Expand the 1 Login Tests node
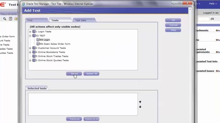The image size is (220, 123). [30, 32]
